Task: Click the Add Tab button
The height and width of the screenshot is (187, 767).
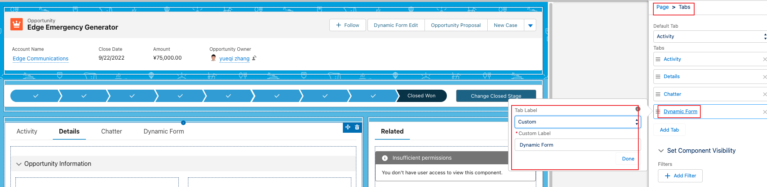Action: point(670,130)
